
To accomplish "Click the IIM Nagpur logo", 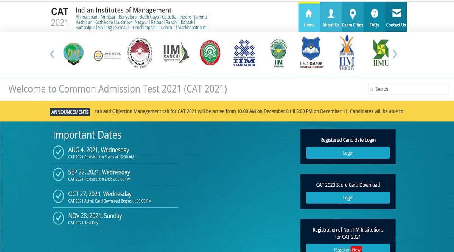I will click(107, 55).
